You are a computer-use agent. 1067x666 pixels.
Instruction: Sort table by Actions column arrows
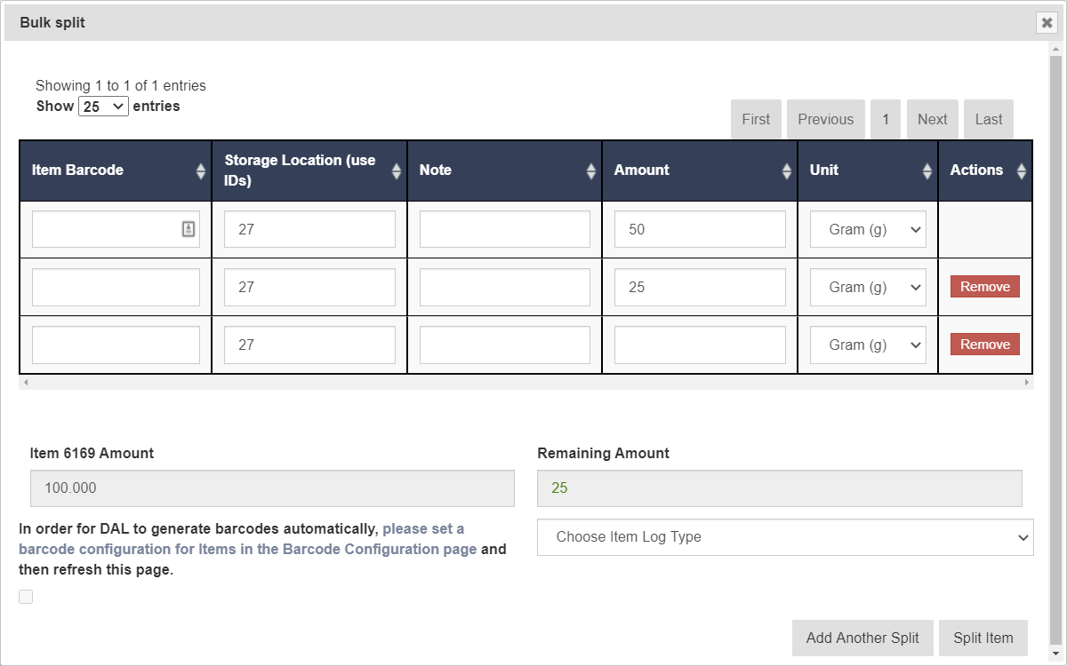click(1021, 170)
